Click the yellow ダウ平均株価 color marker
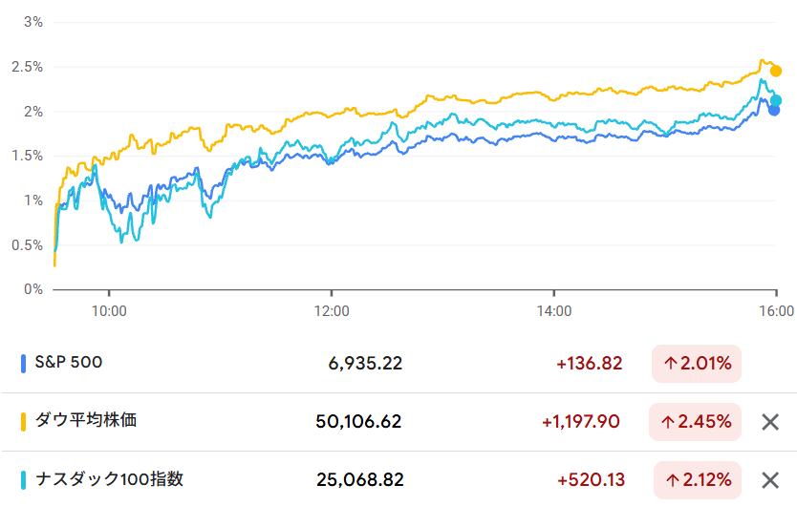This screenshot has height=506, width=797. pyautogui.click(x=23, y=421)
